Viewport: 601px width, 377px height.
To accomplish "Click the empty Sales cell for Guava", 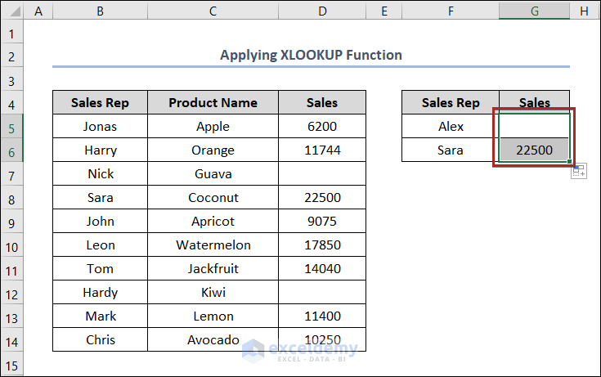I will coord(322,174).
